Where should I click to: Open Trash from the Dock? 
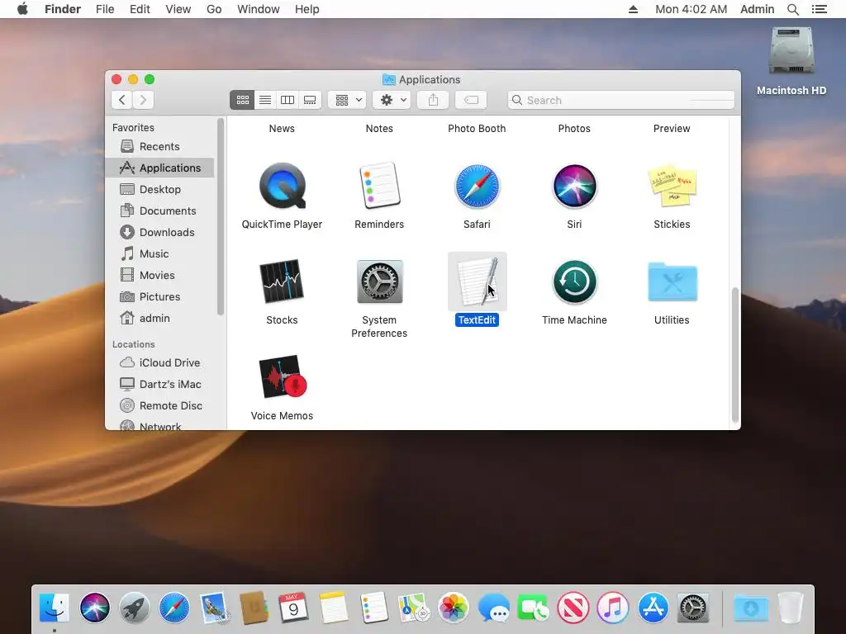coord(791,608)
